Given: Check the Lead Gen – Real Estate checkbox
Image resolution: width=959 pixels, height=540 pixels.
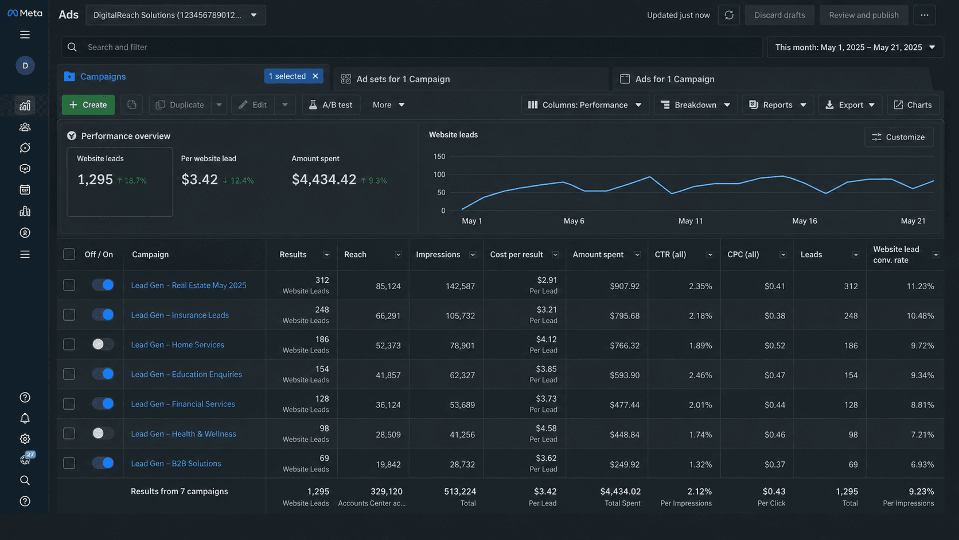Looking at the screenshot, I should pyautogui.click(x=69, y=285).
